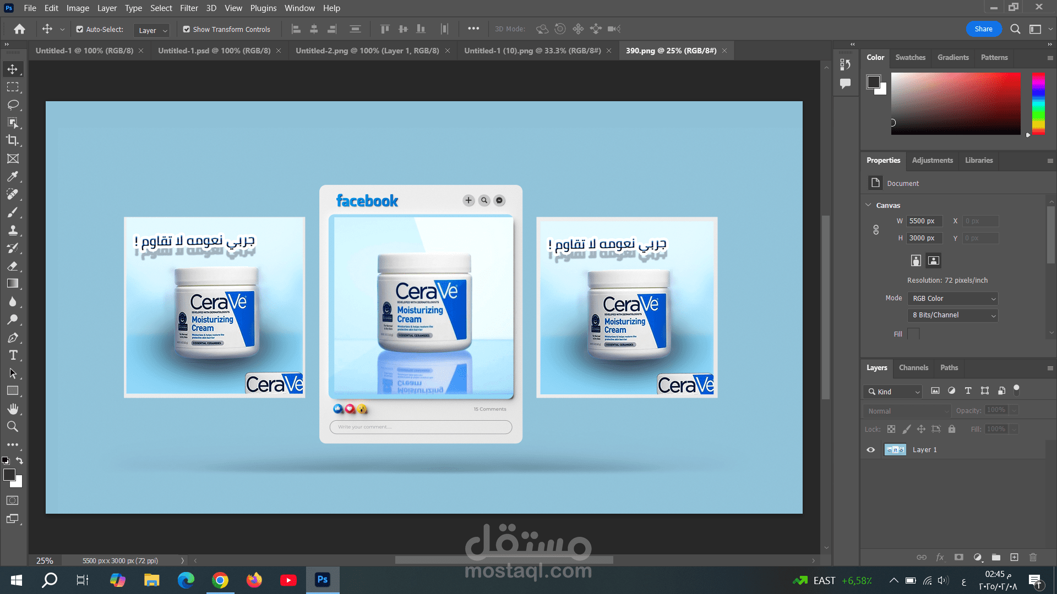1057x594 pixels.
Task: Hide Layer 1 using its eye icon
Action: click(870, 449)
